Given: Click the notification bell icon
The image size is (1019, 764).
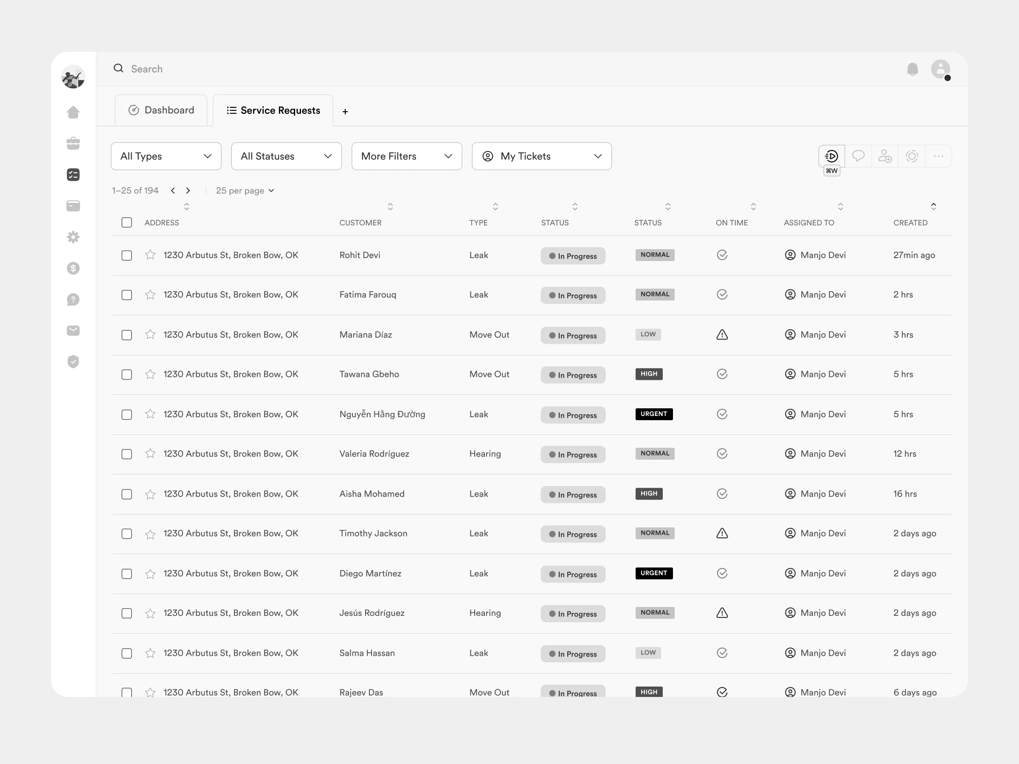Looking at the screenshot, I should pos(912,69).
